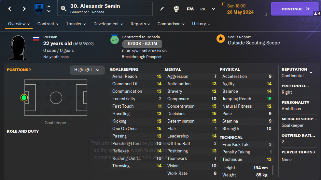
Task: Open the world globe icon
Action: tap(176, 9)
